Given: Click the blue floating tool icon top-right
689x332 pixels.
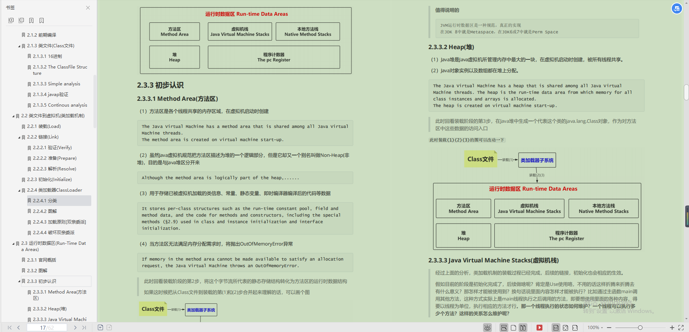Looking at the screenshot, I should (x=677, y=8).
